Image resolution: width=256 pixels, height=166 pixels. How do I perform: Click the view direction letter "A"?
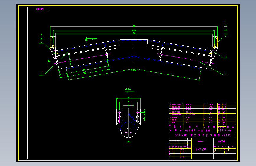click(x=48, y=60)
